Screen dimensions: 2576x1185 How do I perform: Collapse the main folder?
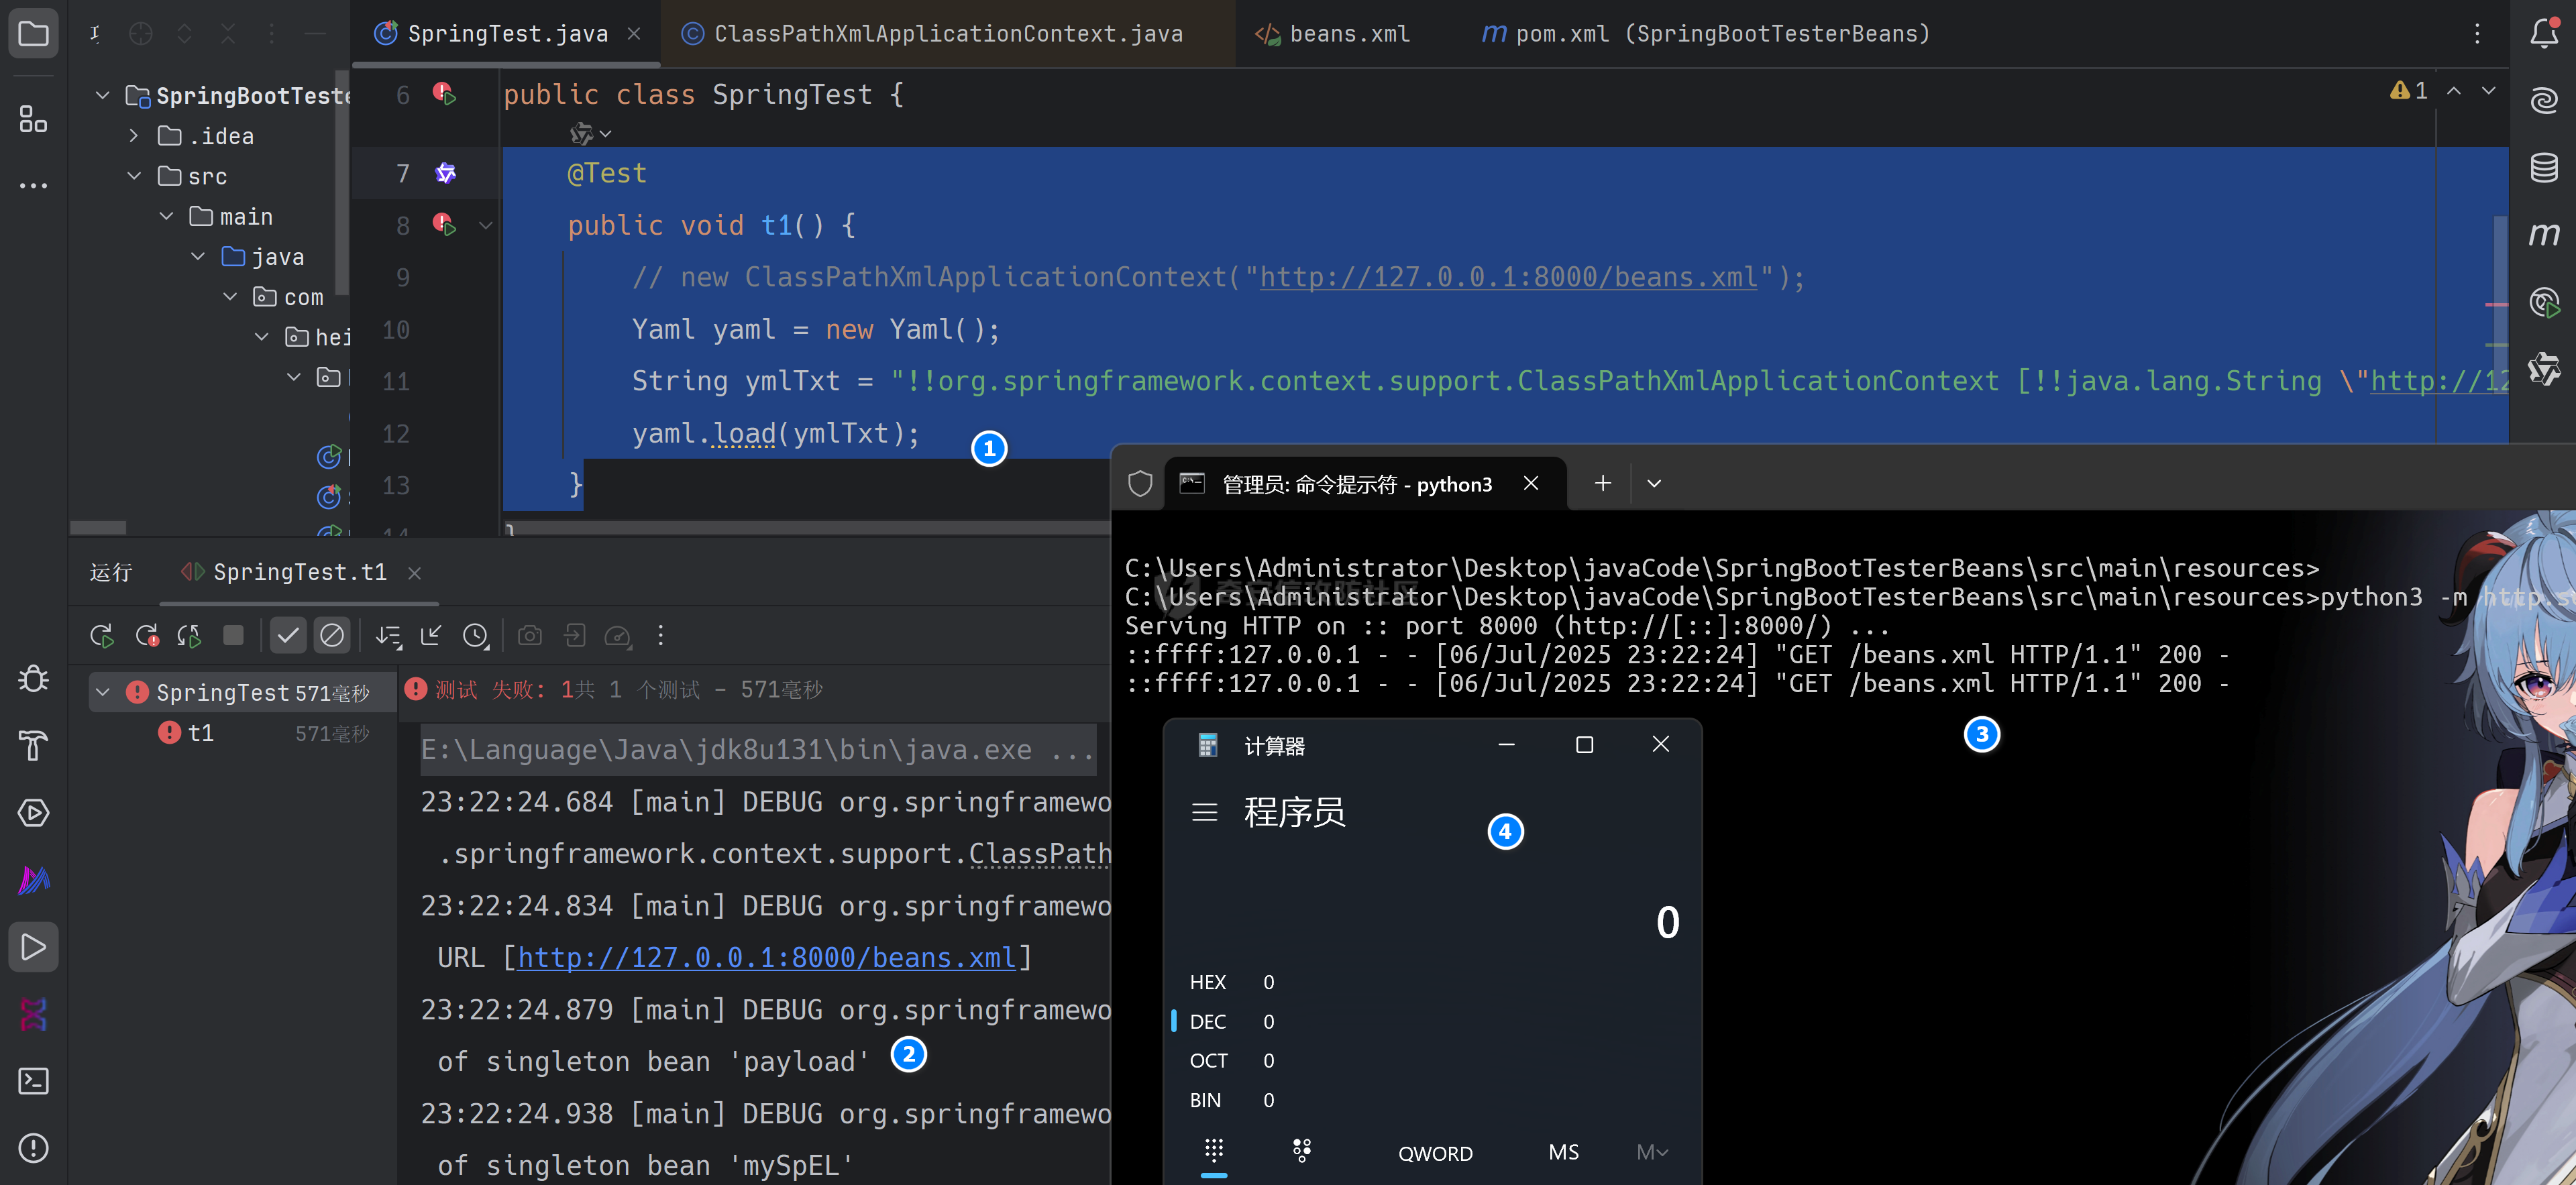[x=166, y=216]
